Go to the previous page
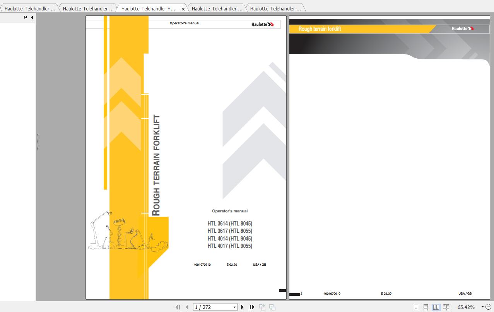The width and height of the screenshot is (494, 312). (187, 307)
